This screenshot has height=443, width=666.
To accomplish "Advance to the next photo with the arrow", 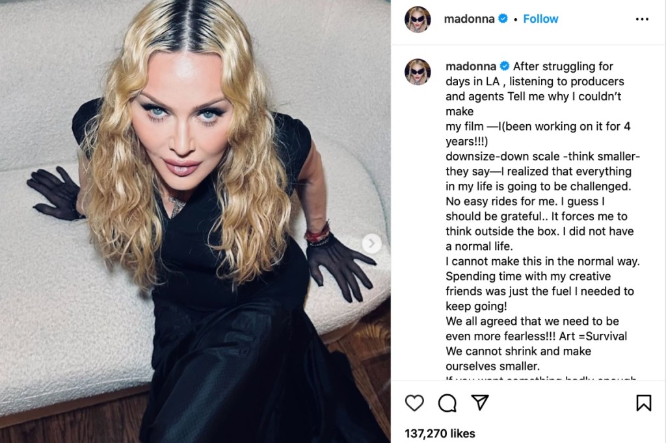I will (x=371, y=244).
